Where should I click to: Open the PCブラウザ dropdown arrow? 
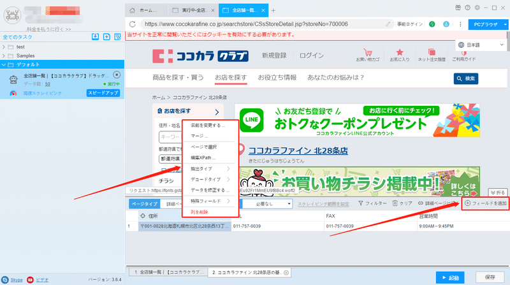[505, 24]
